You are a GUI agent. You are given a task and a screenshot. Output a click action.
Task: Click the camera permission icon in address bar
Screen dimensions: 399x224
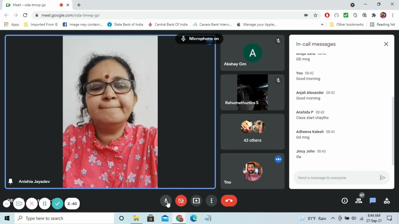(x=306, y=15)
